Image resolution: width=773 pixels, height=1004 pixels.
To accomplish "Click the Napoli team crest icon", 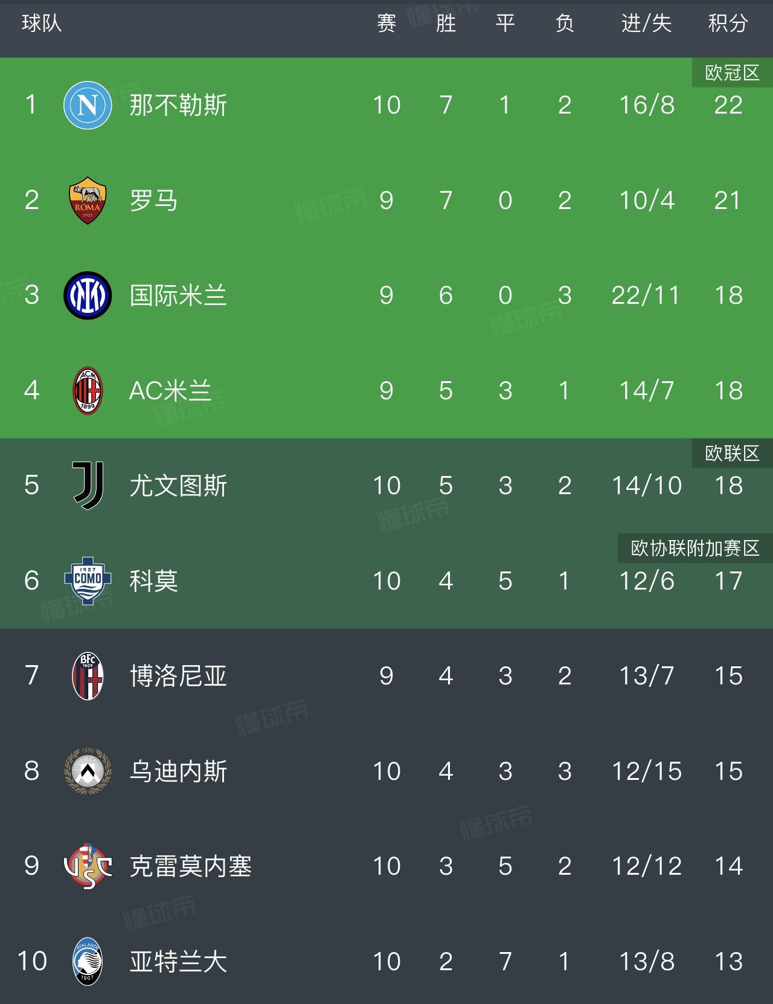I will point(88,105).
